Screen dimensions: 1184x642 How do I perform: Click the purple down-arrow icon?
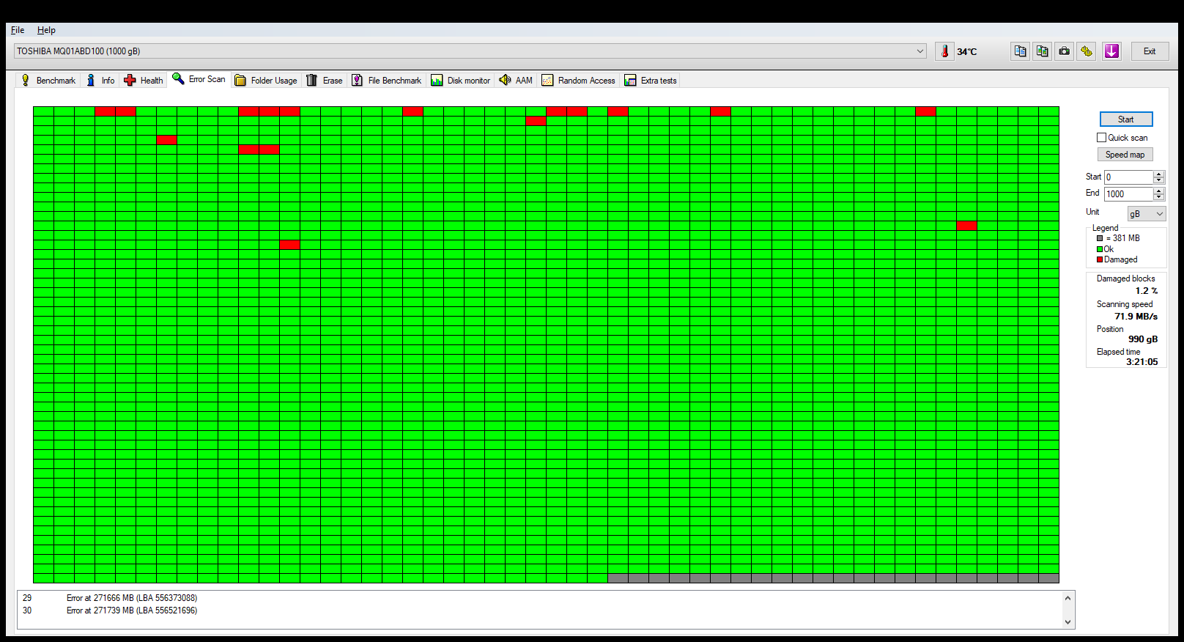click(1111, 51)
